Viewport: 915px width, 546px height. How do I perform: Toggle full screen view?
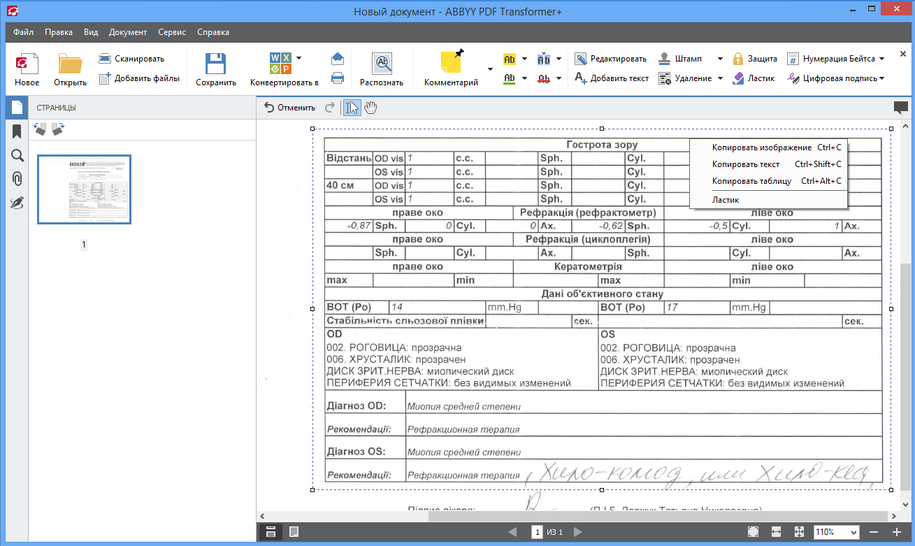[753, 532]
